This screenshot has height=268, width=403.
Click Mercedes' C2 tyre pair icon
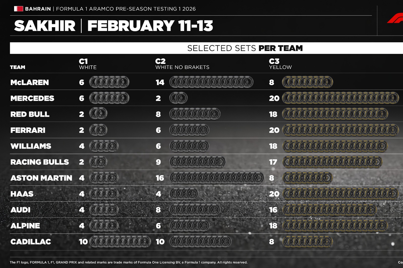click(x=178, y=98)
